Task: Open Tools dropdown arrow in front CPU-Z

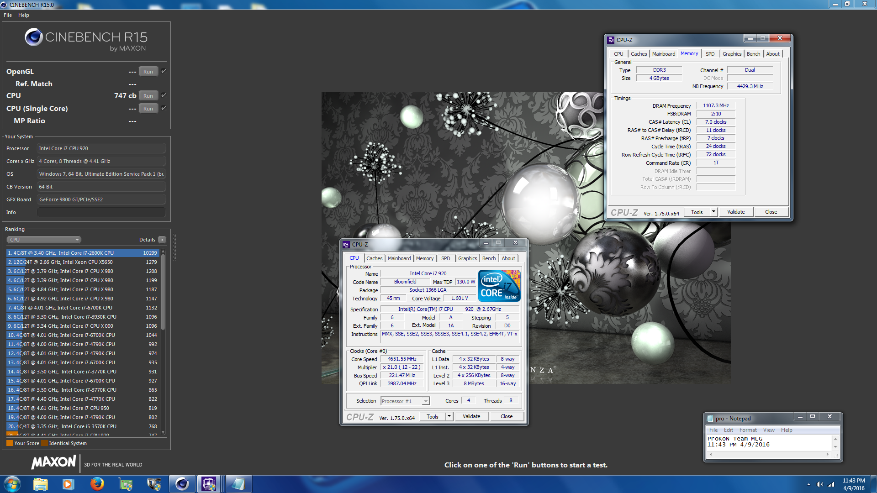Action: [449, 416]
